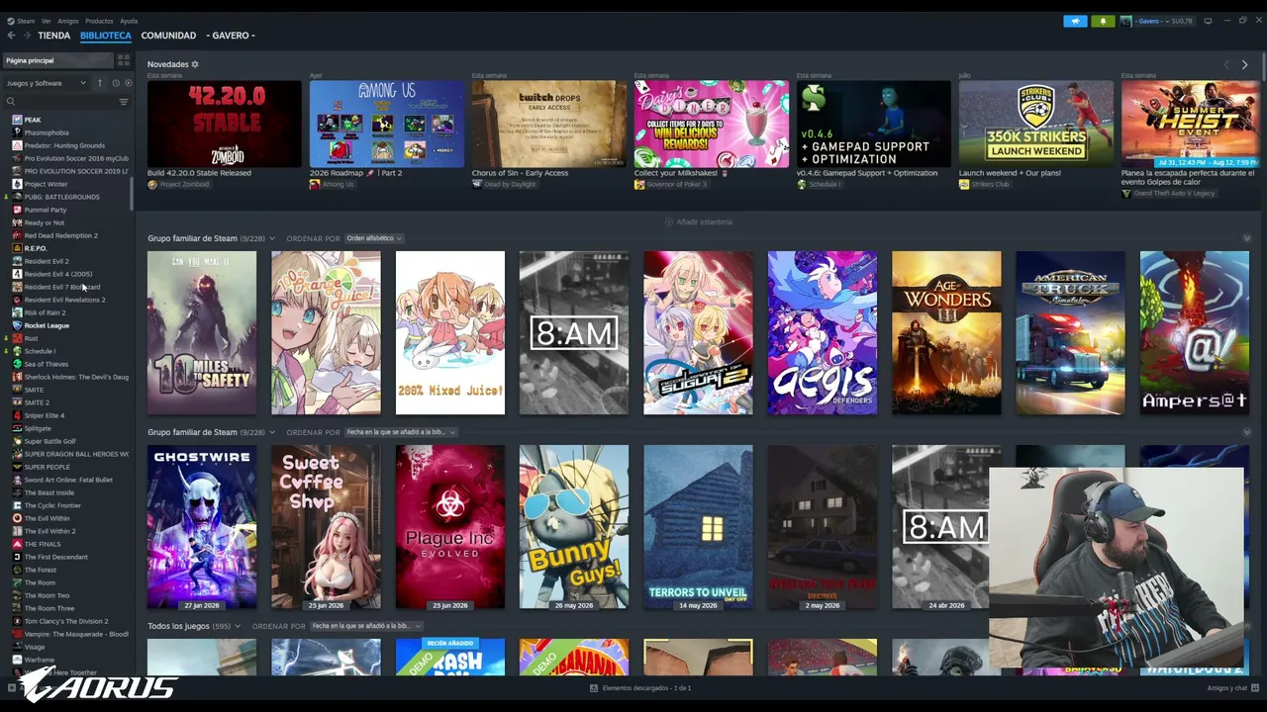Open Juegos y Software filter dropdown
The image size is (1267, 712).
(47, 83)
